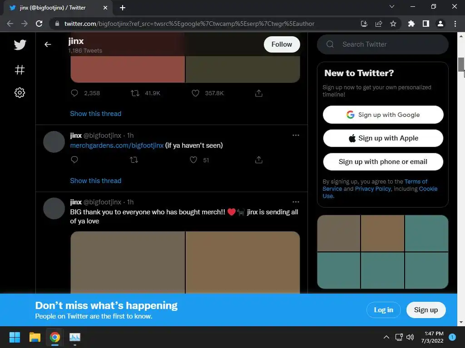465x348 pixels.
Task: Open merchgardens.com/bigfootjinx link
Action: click(117, 145)
